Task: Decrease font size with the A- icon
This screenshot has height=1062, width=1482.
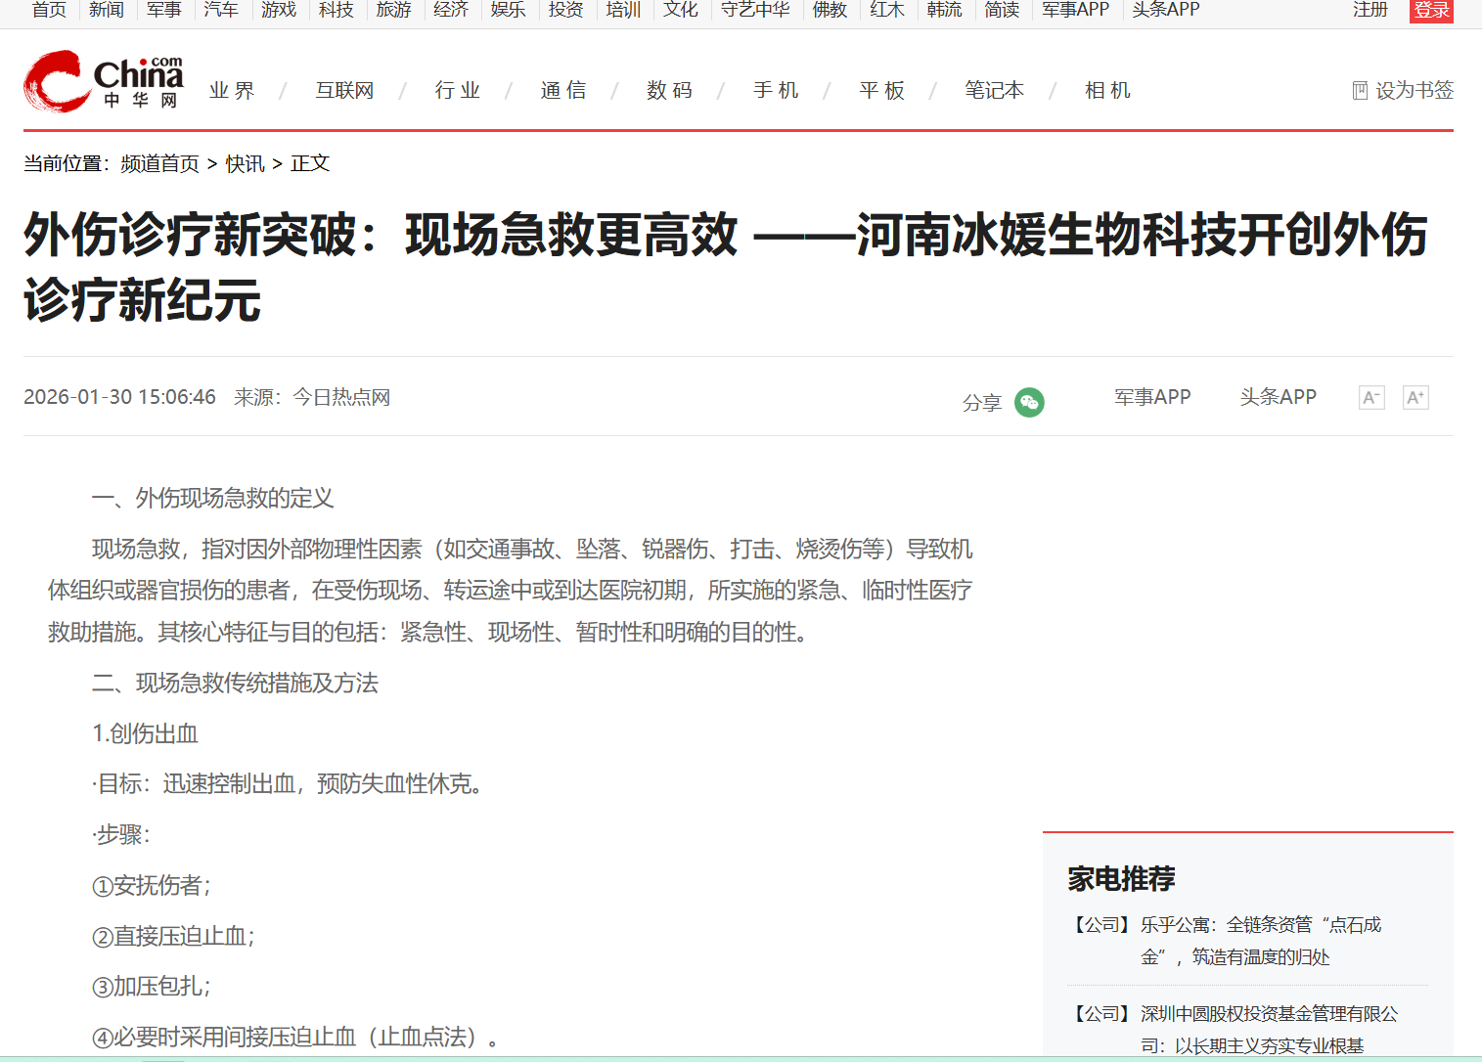Action: 1370,397
